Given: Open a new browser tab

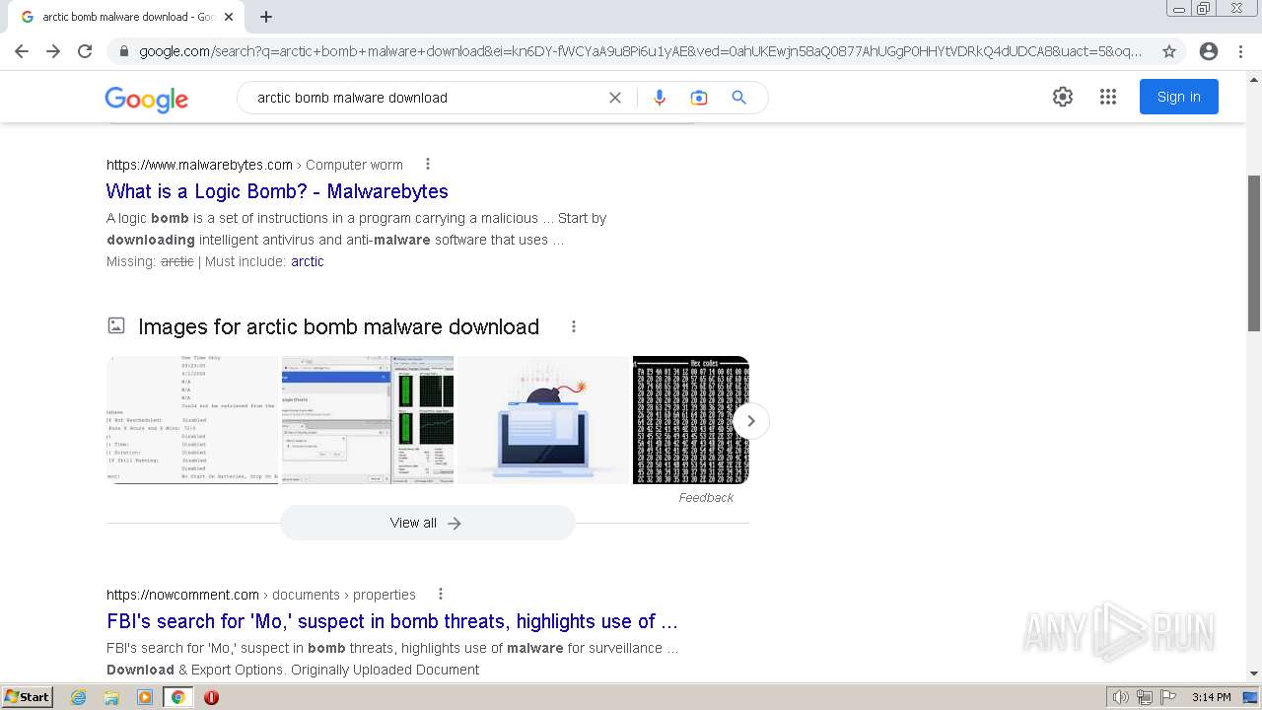Looking at the screenshot, I should point(266,17).
